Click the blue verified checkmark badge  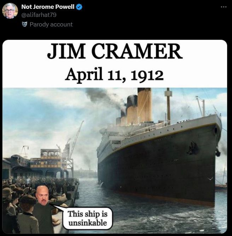coord(79,7)
